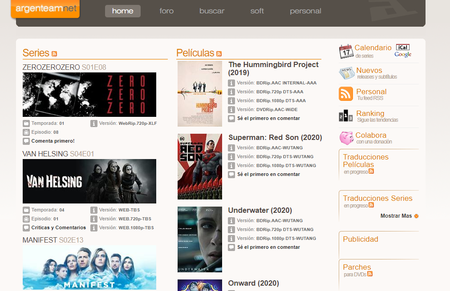Image resolution: width=450 pixels, height=291 pixels.
Task: Open Superman: Red Son (2020) title
Action: [x=275, y=137]
